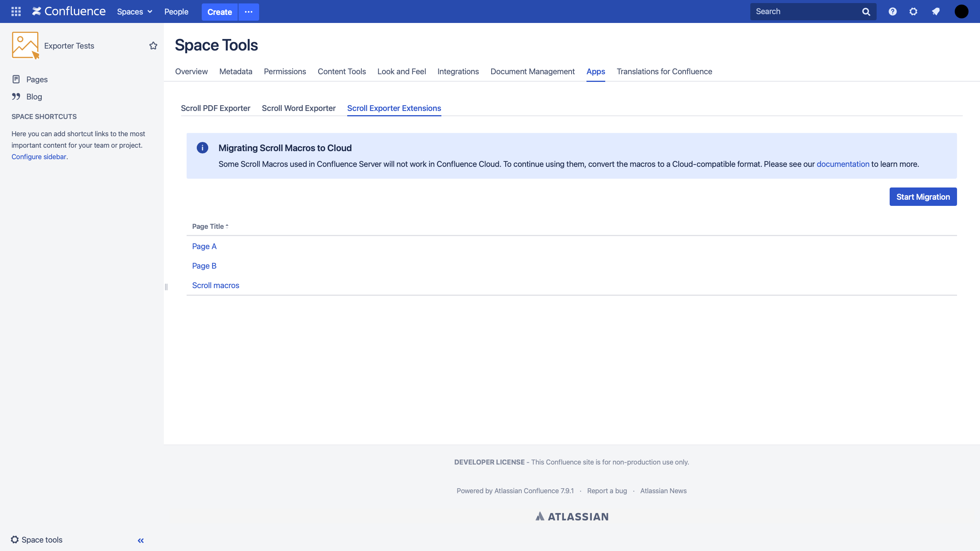
Task: Open the app switcher grid icon
Action: coord(16,11)
